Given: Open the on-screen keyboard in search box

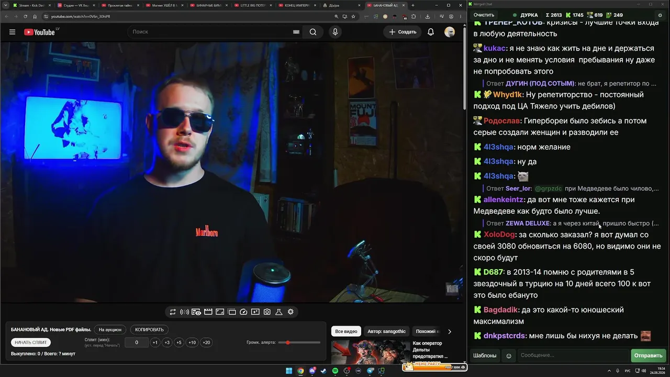Looking at the screenshot, I should 296,32.
